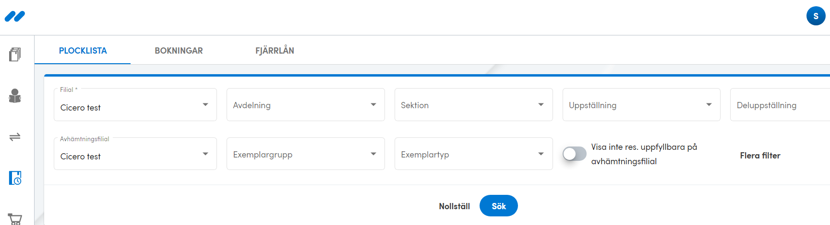The image size is (830, 225).
Task: Switch to the Fjärrlån tab
Action: (x=275, y=51)
